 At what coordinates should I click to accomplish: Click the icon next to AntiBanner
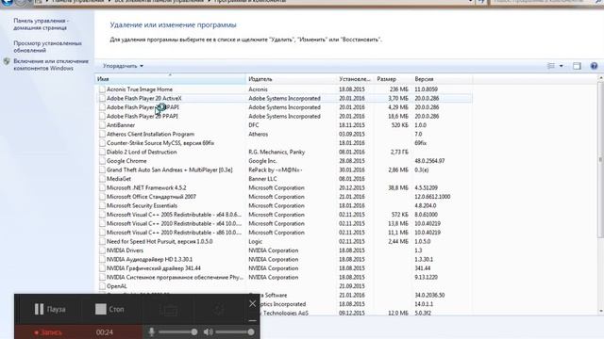102,125
